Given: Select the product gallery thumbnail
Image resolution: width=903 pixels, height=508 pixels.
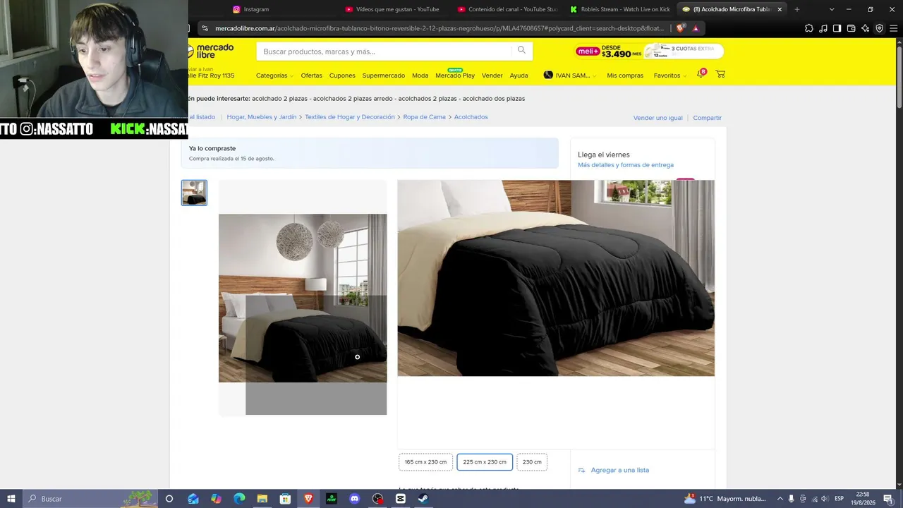Looking at the screenshot, I should click(x=194, y=193).
